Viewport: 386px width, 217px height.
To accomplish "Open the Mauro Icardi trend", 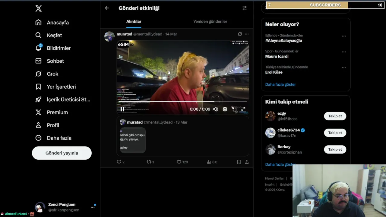I will (277, 56).
